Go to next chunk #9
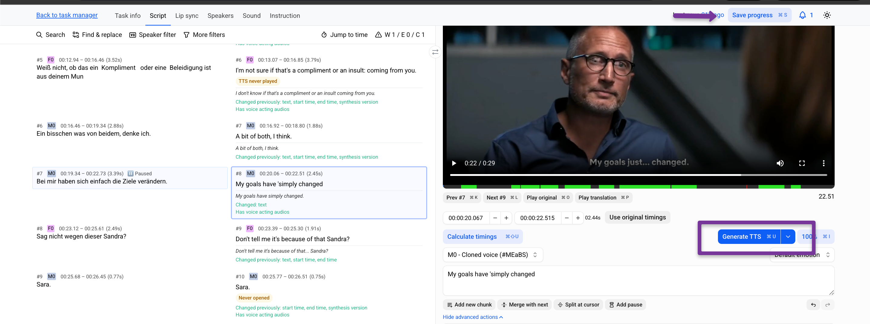 click(x=502, y=198)
